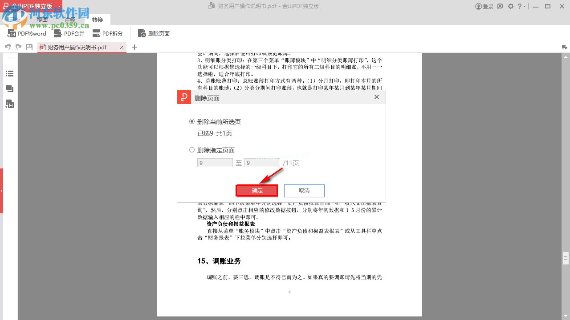Click the start page number field

(215, 163)
